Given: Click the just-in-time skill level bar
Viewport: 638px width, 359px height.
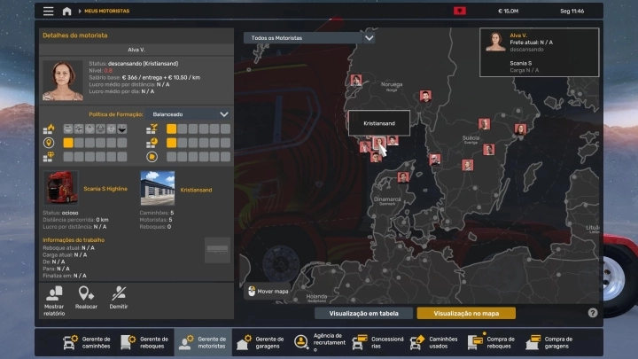Looking at the screenshot, I should tap(198, 143).
